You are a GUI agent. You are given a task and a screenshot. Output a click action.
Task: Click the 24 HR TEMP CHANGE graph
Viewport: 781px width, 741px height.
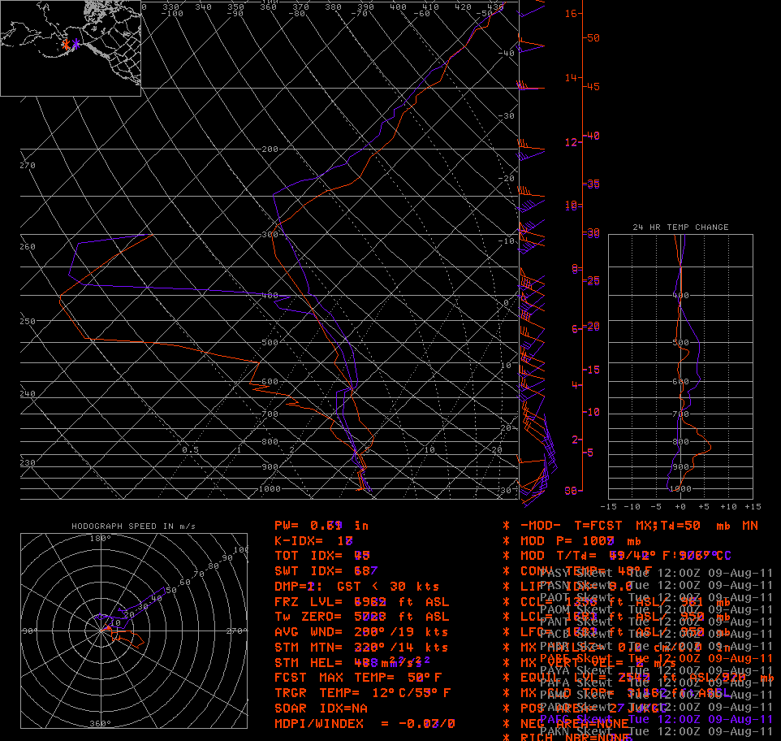[x=680, y=366]
